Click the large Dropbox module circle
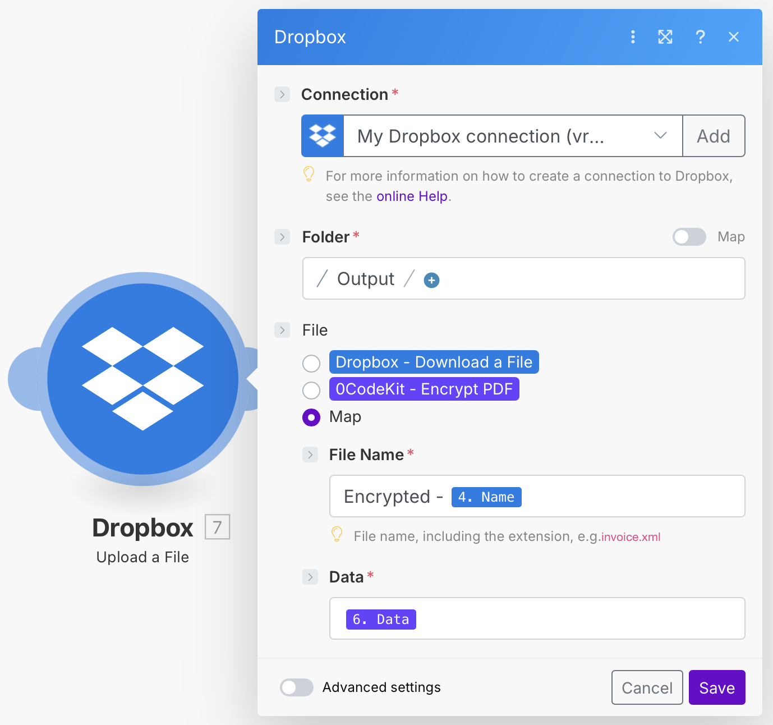This screenshot has height=725, width=773. 143,379
